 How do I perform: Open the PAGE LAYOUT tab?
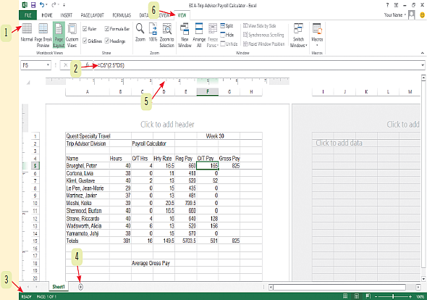point(93,15)
